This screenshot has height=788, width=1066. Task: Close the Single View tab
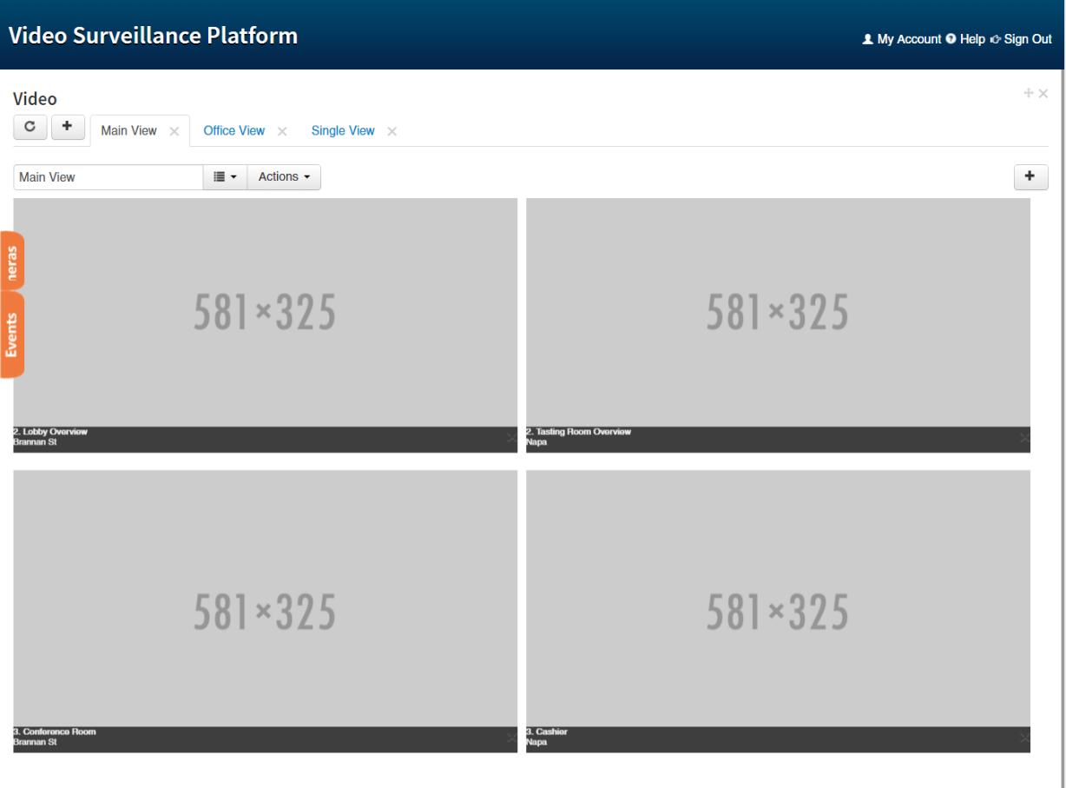(x=392, y=130)
